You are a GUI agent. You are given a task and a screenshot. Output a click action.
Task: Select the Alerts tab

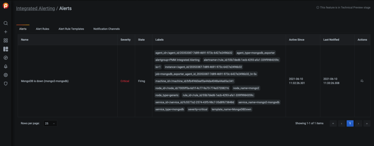[23, 29]
